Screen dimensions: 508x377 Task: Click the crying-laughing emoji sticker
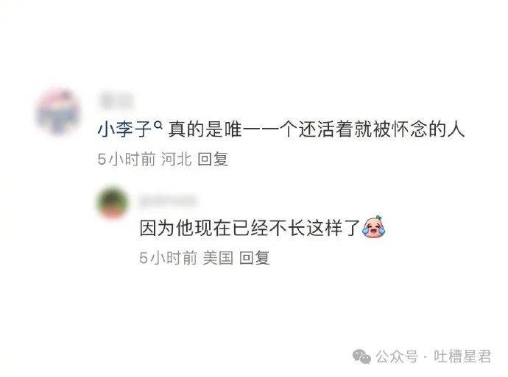point(373,227)
